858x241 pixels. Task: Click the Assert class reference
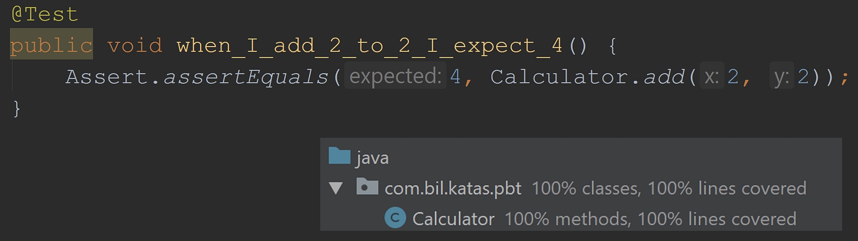point(106,77)
